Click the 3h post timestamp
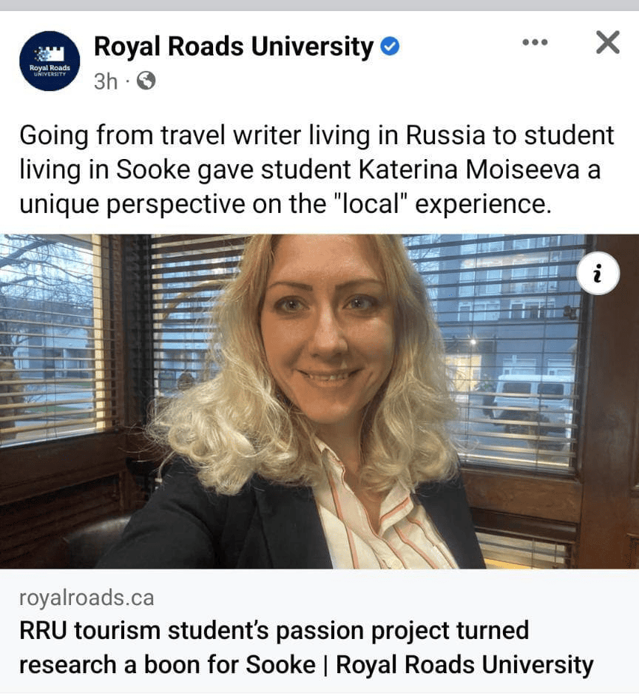Image resolution: width=639 pixels, height=696 pixels. [x=106, y=81]
